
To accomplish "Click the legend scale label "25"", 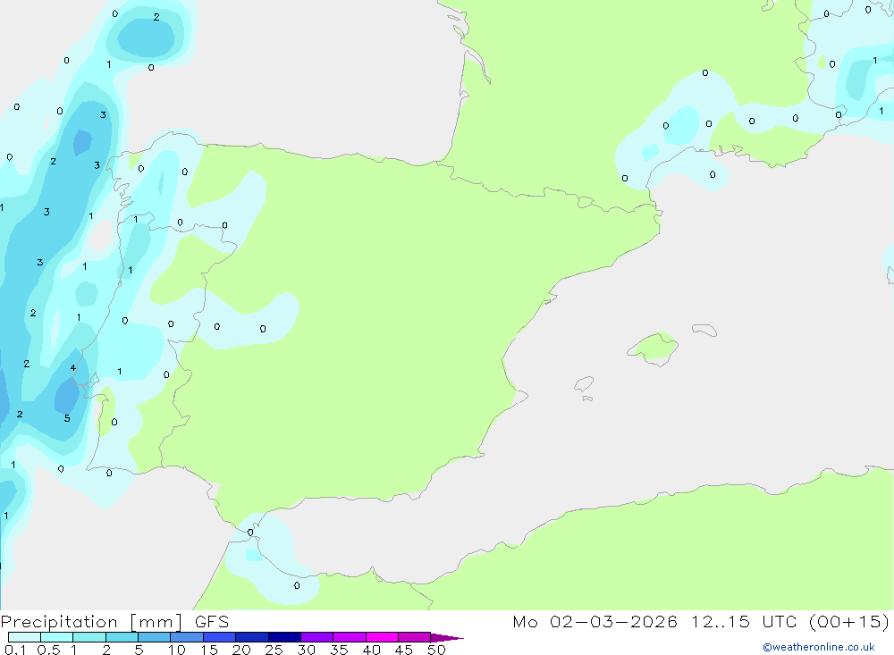I will point(274,650).
